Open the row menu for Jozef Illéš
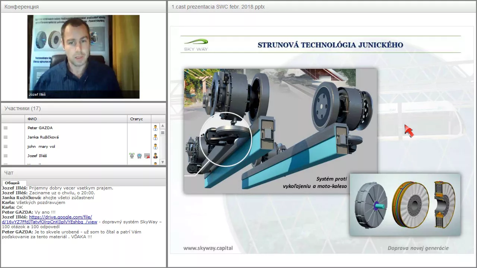Viewport: 477px width, 268px height. click(6, 156)
